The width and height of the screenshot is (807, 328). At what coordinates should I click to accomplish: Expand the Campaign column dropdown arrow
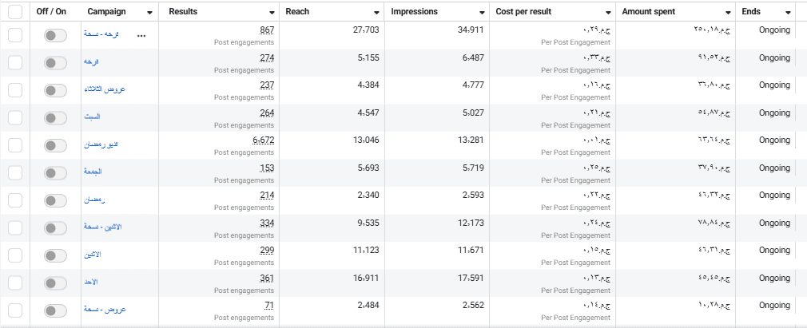tap(149, 12)
